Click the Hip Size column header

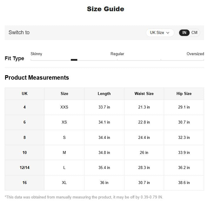coord(184,94)
